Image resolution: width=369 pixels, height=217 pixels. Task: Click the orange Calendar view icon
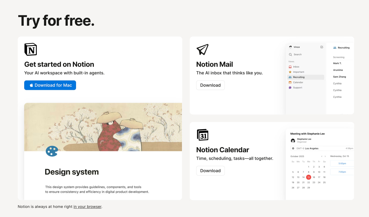tap(290, 82)
